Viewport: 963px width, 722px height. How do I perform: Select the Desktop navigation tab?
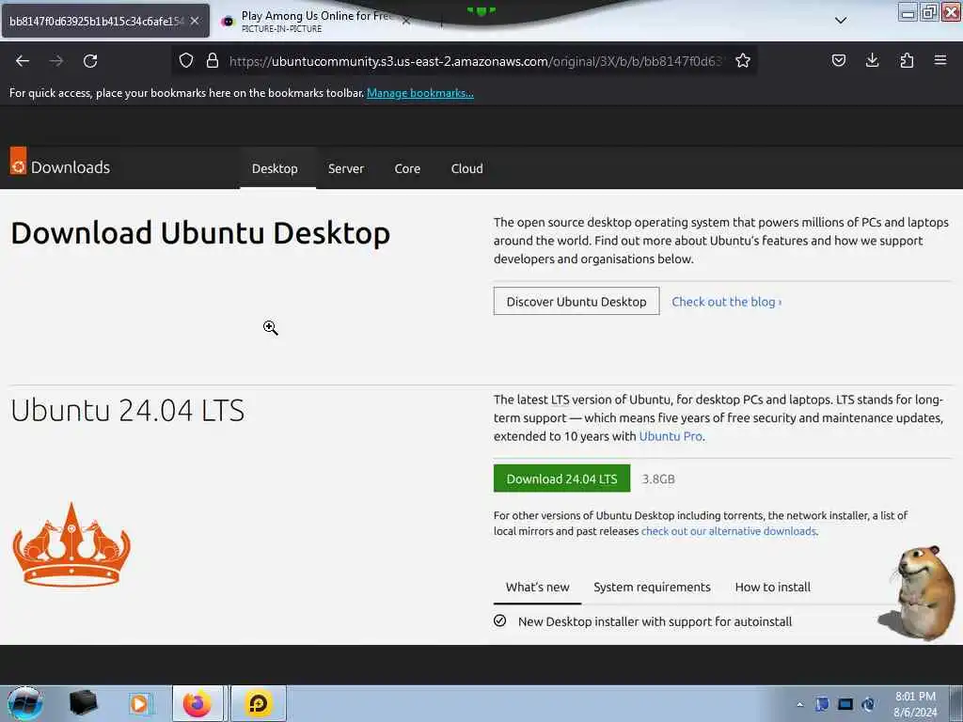275,168
